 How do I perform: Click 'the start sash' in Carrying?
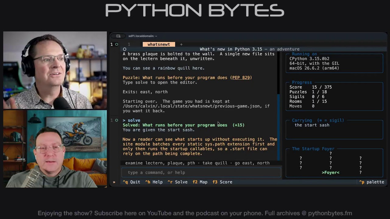(x=312, y=125)
